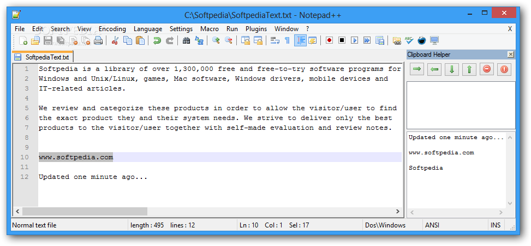Click the Close All documents toolbar icon
The width and height of the screenshot is (531, 246).
coord(86,40)
